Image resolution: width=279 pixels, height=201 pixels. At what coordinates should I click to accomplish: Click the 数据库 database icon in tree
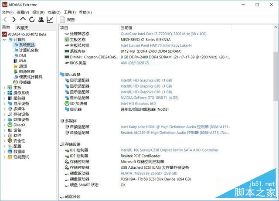click(x=10, y=151)
